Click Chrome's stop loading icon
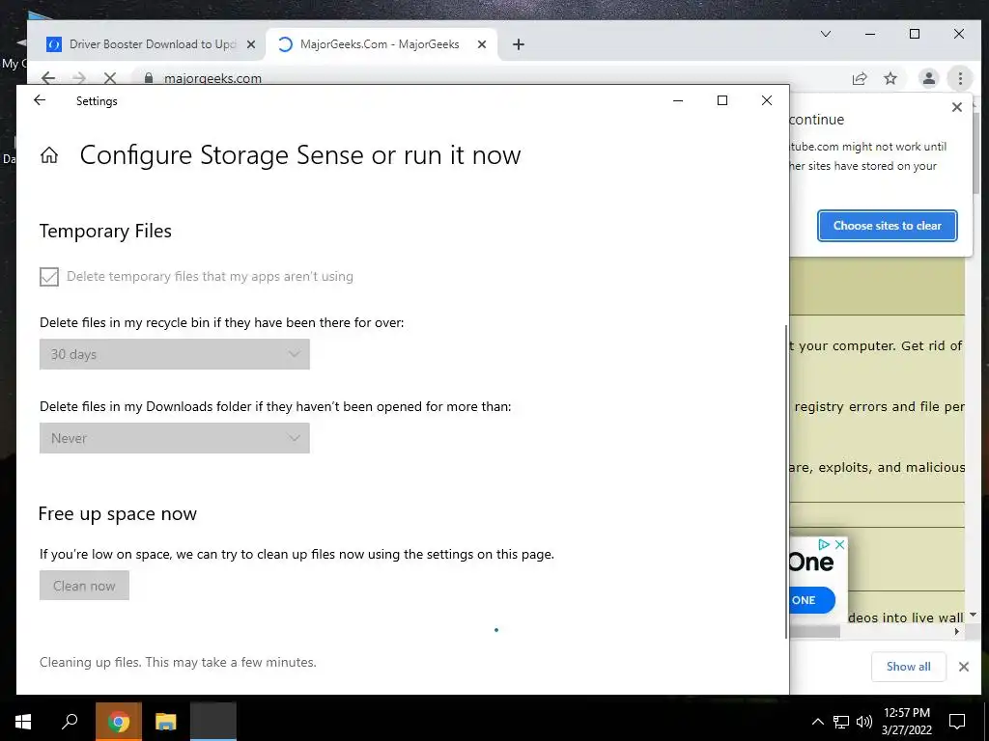This screenshot has height=741, width=989. 109,78
